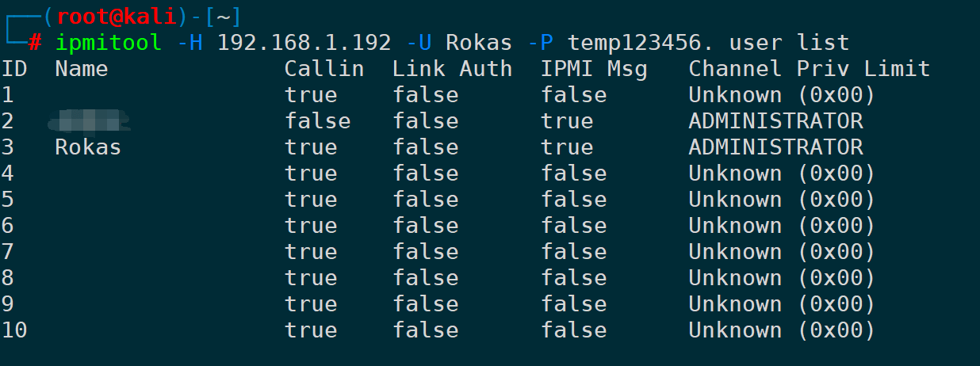980x366 pixels.
Task: Click the Rokas name in user row 3
Action: tap(88, 147)
